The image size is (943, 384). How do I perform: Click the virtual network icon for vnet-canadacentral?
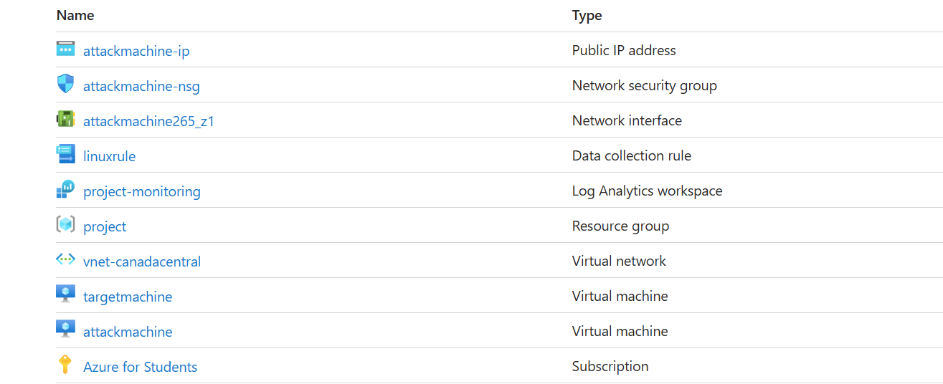tap(65, 260)
